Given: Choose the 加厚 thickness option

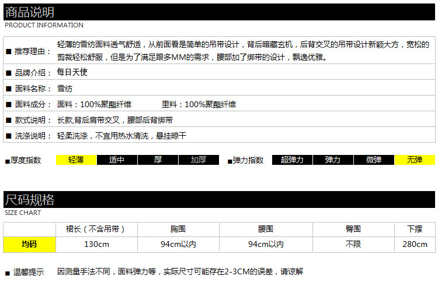Looking at the screenshot, I should click(199, 160).
